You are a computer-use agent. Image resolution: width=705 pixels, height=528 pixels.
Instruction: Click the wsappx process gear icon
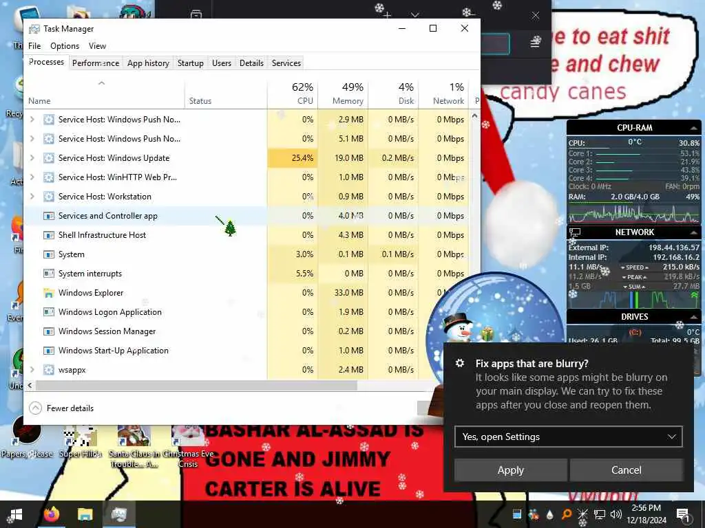point(49,370)
